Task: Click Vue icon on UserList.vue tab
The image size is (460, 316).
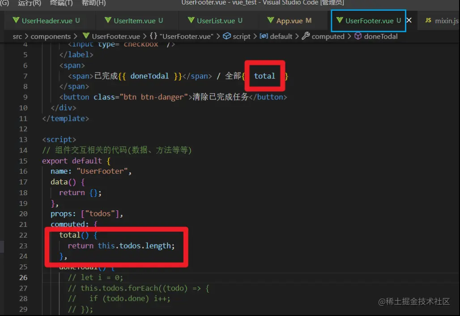Action: 191,20
